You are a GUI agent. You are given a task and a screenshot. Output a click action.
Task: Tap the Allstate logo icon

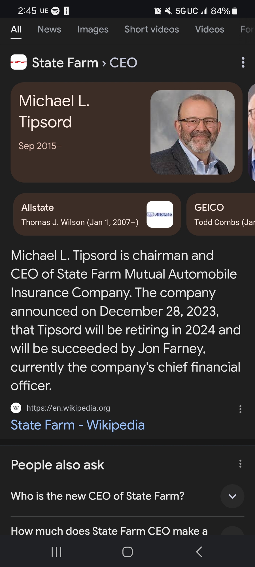pyautogui.click(x=160, y=214)
